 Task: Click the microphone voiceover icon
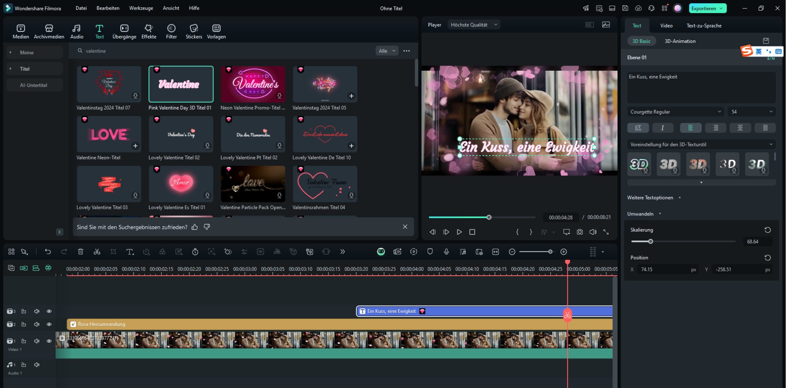[x=446, y=252]
